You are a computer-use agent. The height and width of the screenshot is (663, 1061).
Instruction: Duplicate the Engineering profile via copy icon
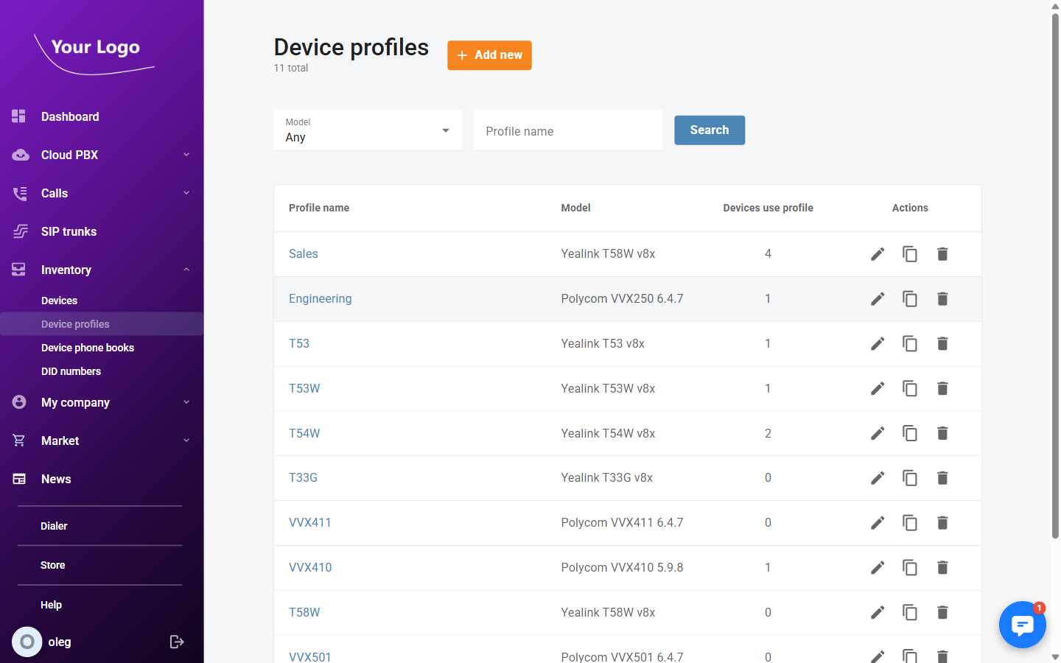tap(910, 298)
